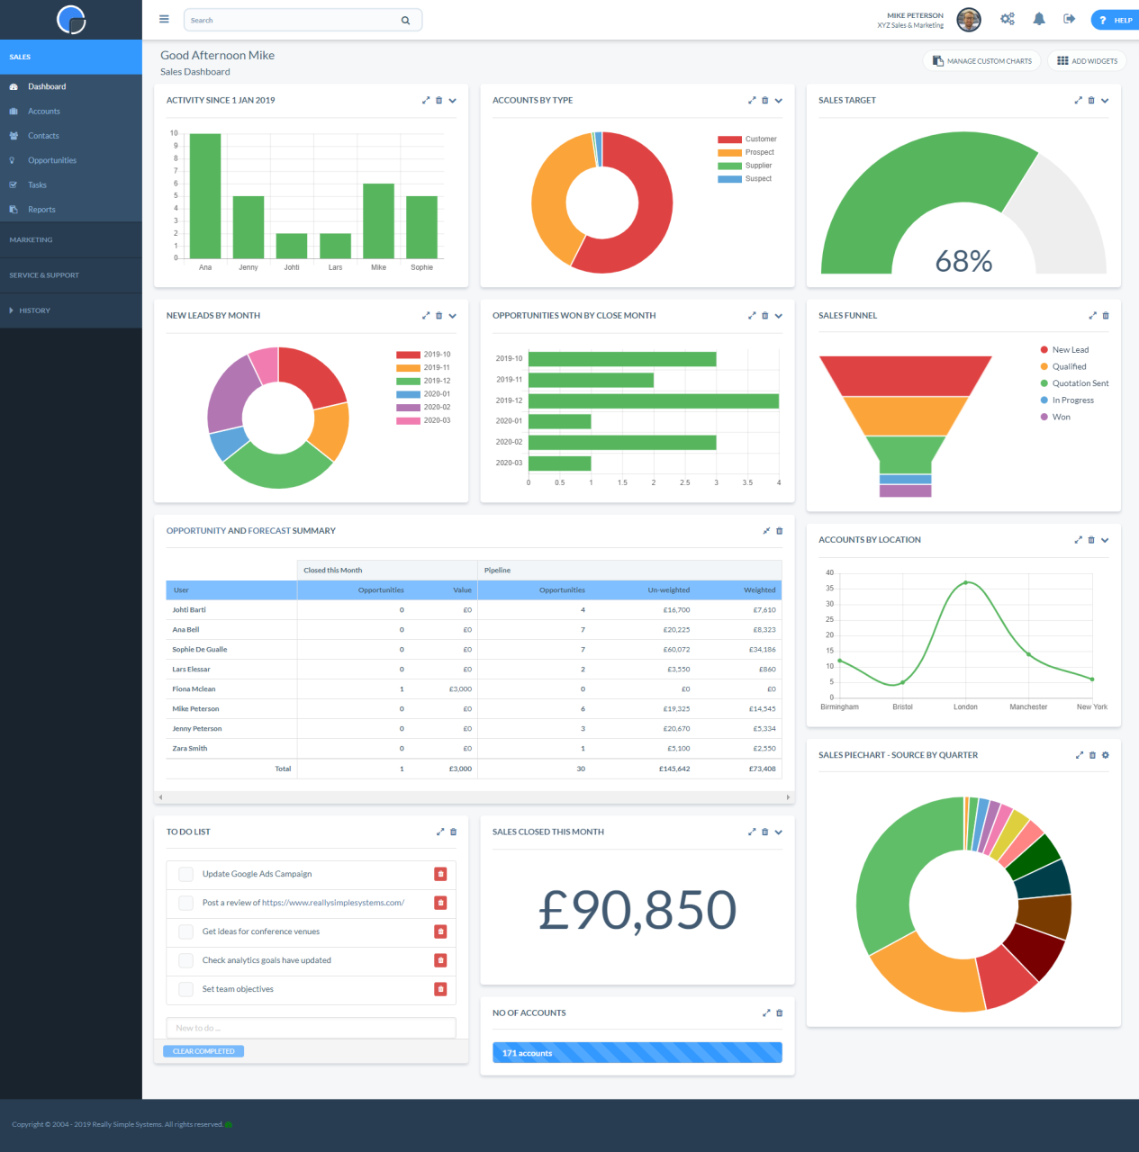Check off the 'Update Google Ads Campaign' task
The height and width of the screenshot is (1152, 1139).
[185, 874]
